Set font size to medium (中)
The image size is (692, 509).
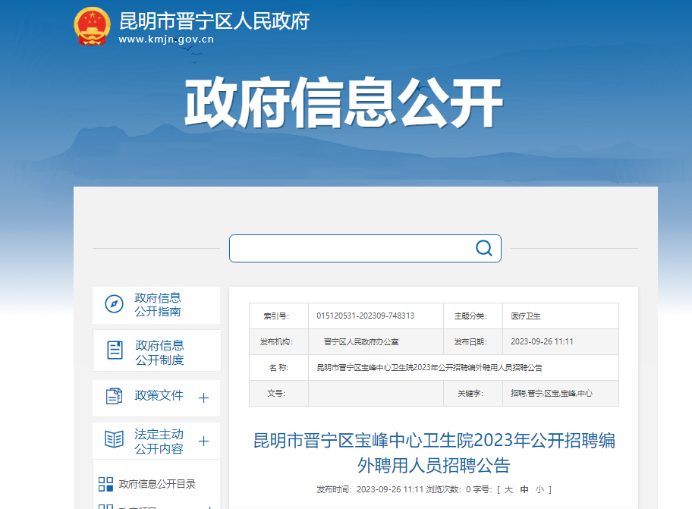524,489
